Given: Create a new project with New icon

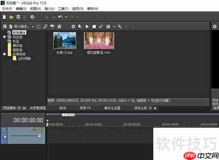Looking at the screenshot, I should [4, 17].
